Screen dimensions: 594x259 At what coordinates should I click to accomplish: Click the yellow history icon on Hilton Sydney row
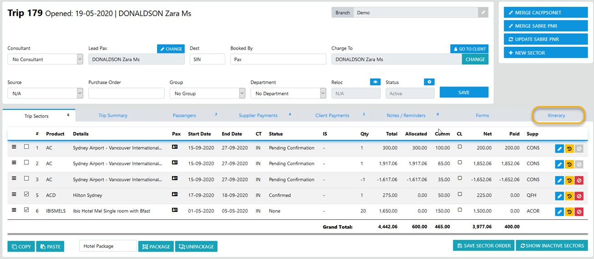[569, 196]
